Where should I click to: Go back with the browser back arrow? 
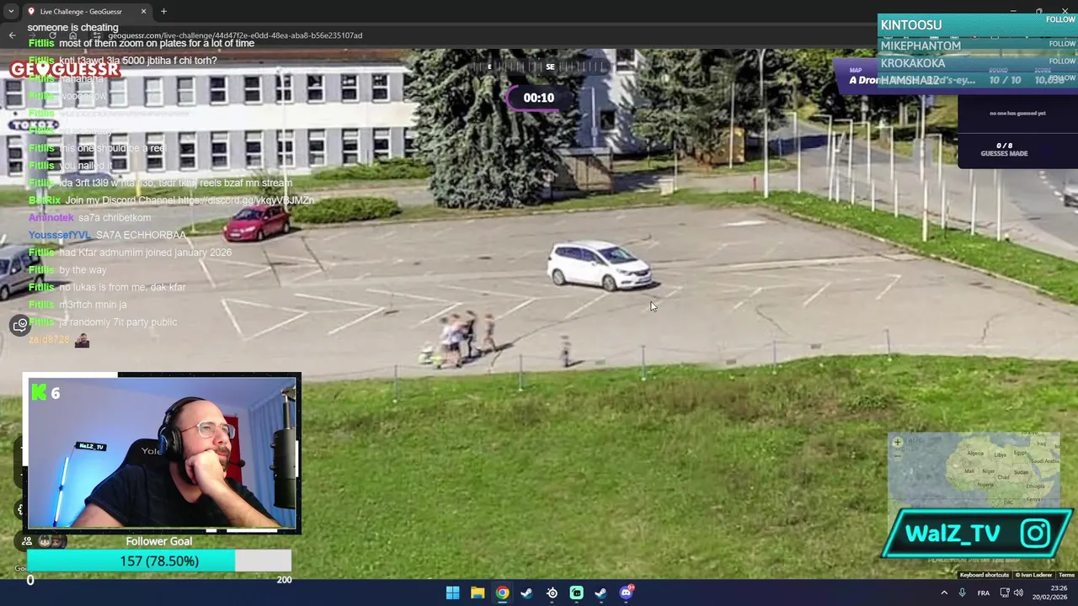coord(12,35)
